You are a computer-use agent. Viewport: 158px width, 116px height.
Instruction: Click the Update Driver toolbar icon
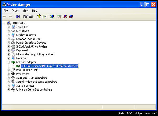coord(60,17)
